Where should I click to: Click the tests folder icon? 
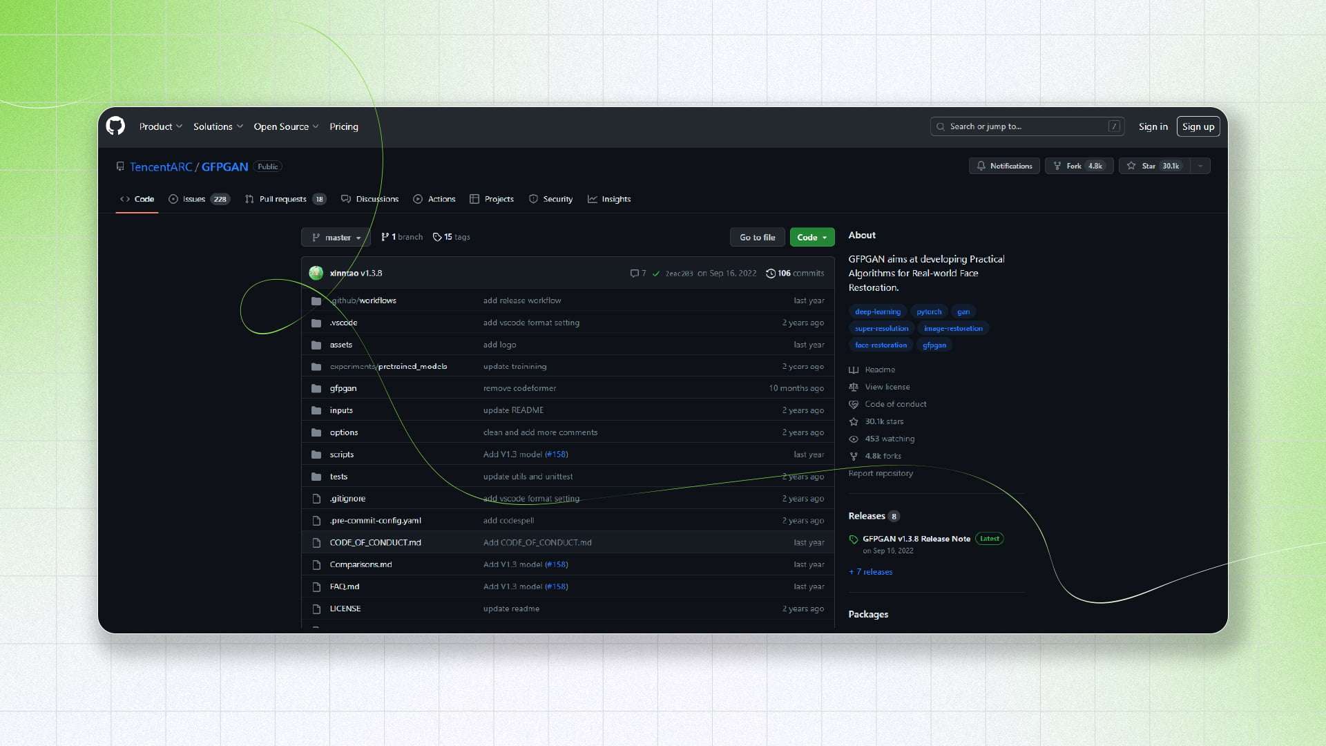[316, 477]
